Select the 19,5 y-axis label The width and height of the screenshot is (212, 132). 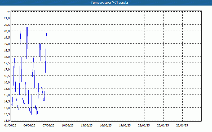7,37
